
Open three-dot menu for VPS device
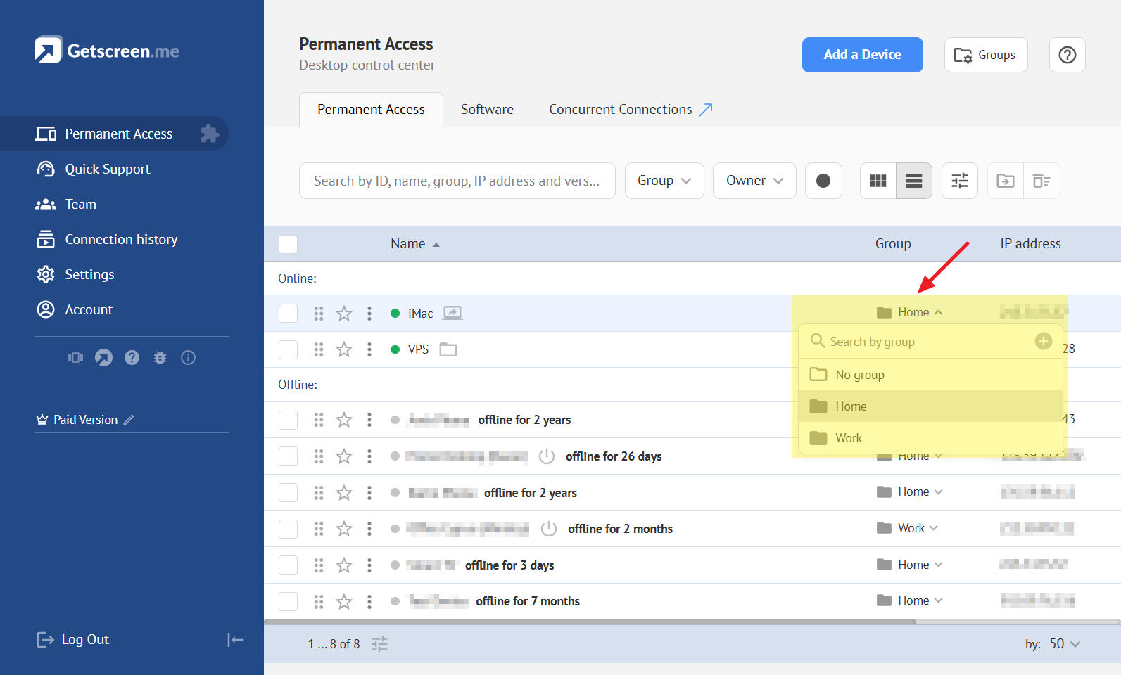coord(369,349)
